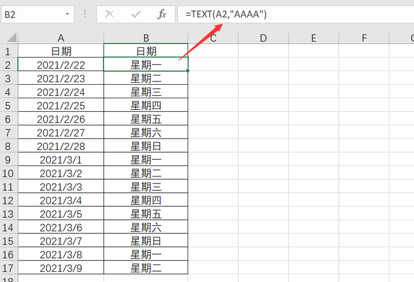Viewport: 414px width, 282px height.
Task: Click cell B17 showing 星期二
Action: [146, 268]
